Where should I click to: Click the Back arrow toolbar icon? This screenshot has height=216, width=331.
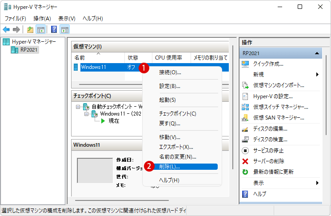pos(6,30)
